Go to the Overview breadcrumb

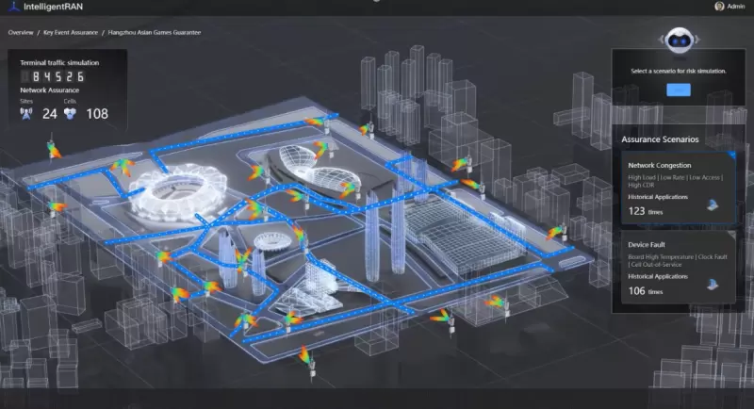pos(21,33)
